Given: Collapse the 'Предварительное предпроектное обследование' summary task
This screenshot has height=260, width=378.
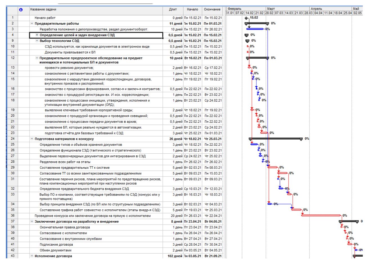Looking at the screenshot, I should pos(37,58).
